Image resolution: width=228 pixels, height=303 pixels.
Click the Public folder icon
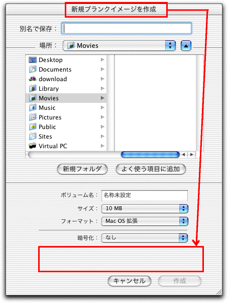coord(33,127)
